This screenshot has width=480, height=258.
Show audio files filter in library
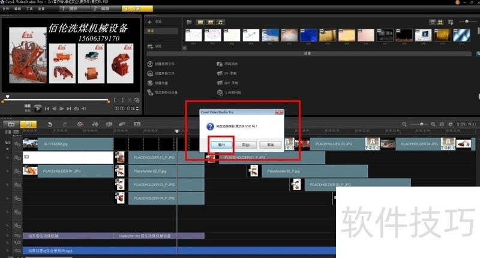click(x=220, y=22)
